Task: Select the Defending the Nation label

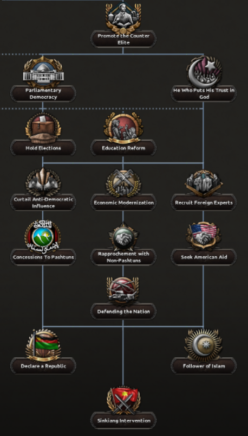Action: click(x=123, y=312)
